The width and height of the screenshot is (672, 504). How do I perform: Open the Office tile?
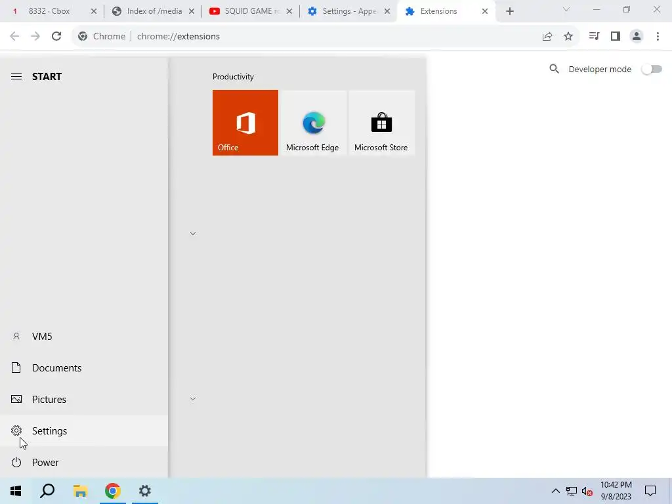point(245,123)
